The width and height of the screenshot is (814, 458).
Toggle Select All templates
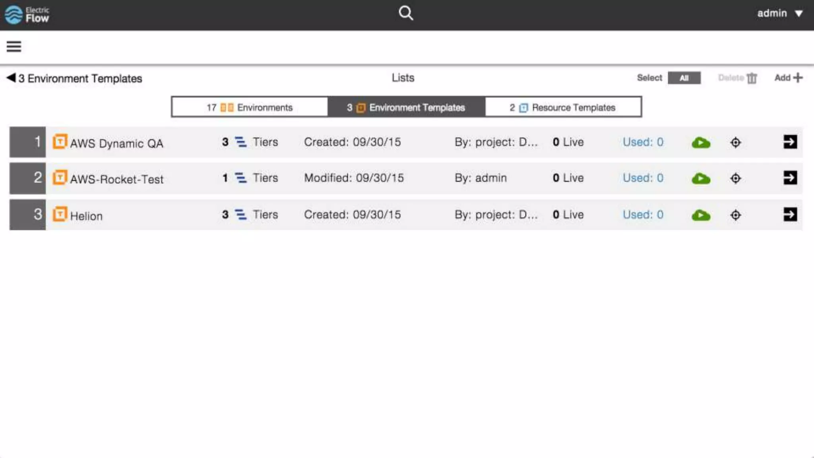[x=684, y=78]
